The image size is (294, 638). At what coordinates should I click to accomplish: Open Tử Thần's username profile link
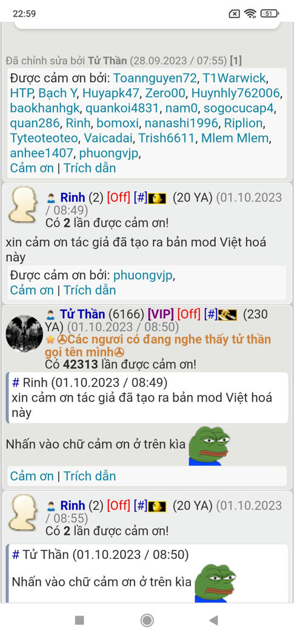[83, 314]
